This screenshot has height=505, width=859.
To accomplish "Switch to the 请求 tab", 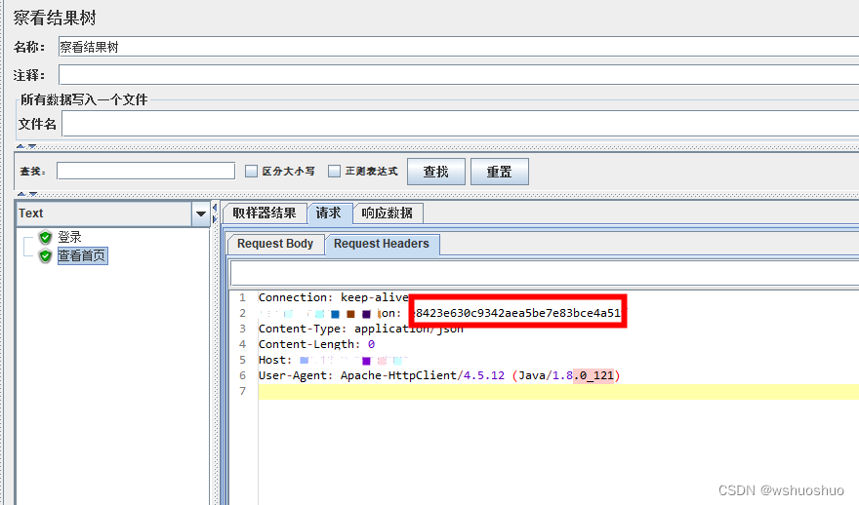I will pos(328,213).
